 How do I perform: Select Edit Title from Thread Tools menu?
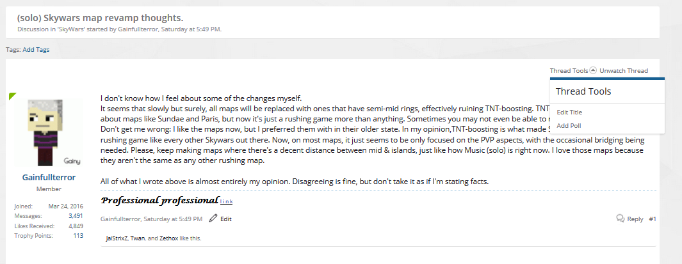[x=569, y=113]
